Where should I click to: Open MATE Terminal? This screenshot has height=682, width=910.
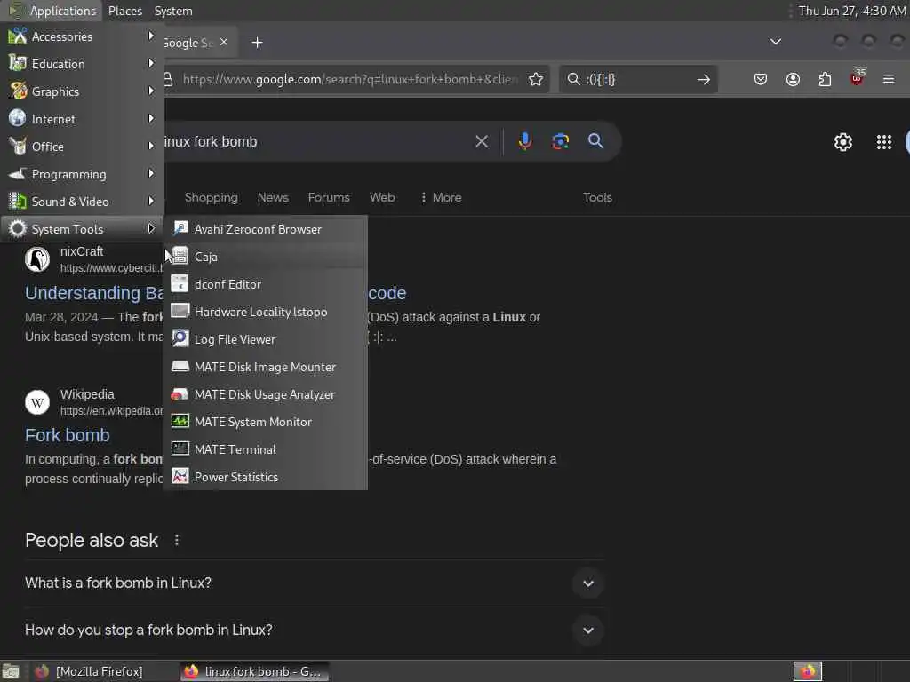(x=265, y=449)
